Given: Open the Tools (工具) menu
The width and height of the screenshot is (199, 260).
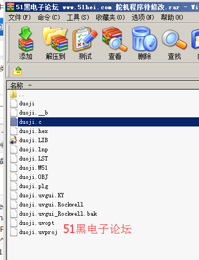Looking at the screenshot, I should click(78, 17).
